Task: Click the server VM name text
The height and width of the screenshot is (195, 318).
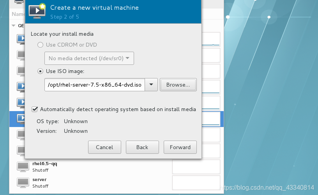Action: (x=39, y=179)
